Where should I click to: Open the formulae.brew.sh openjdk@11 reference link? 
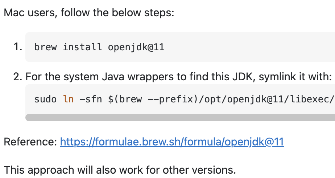172,142
